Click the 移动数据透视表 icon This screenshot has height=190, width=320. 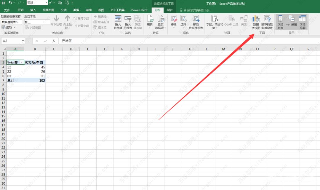[x=196, y=22]
